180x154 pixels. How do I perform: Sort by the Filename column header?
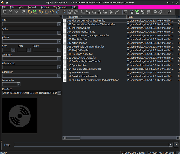coord(97,17)
